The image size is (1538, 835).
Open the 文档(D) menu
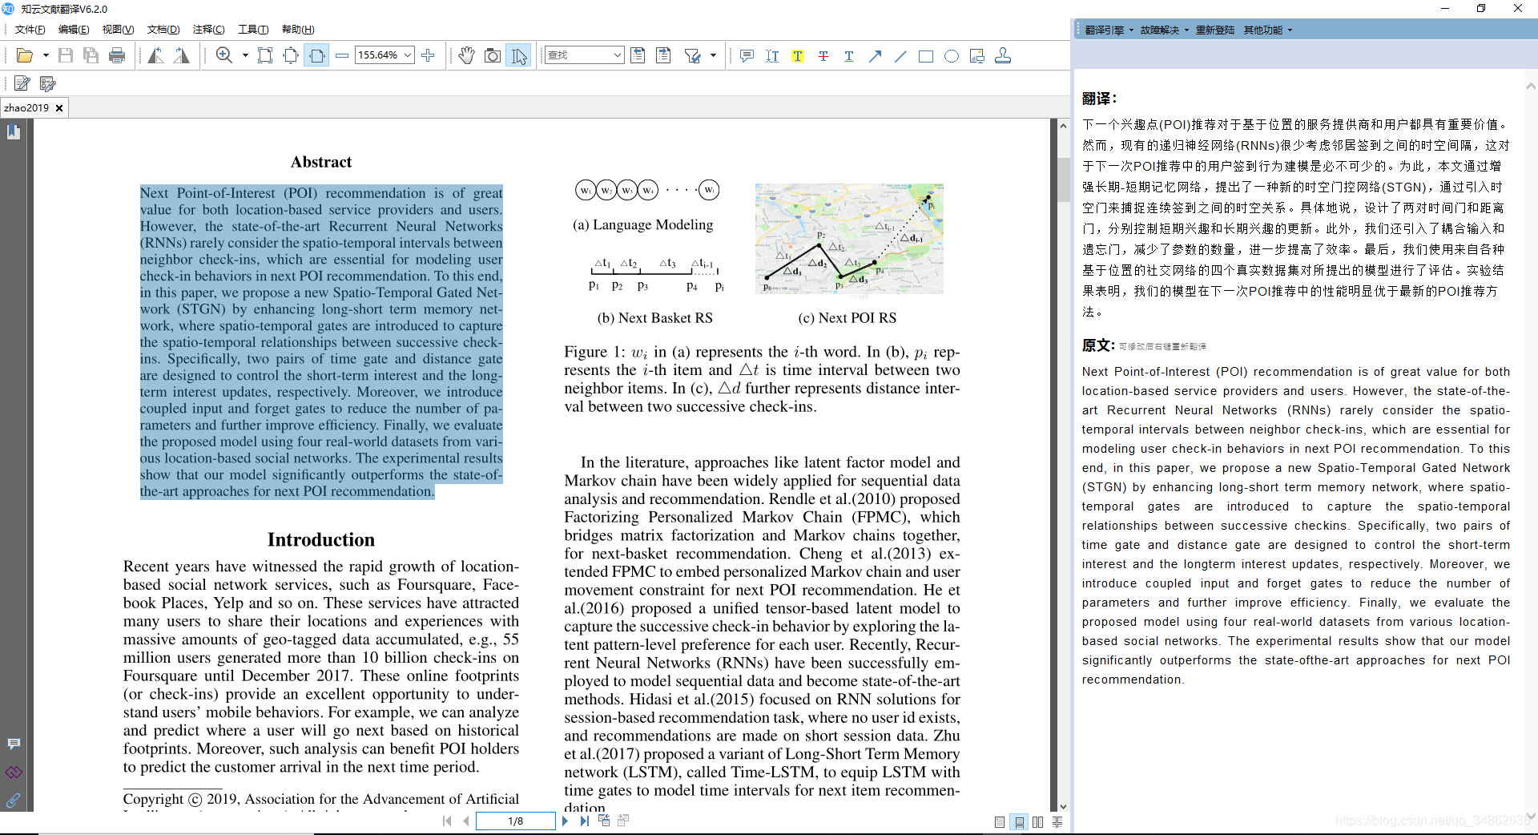pos(163,30)
